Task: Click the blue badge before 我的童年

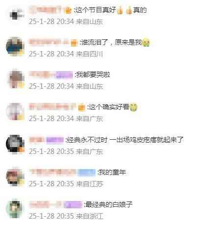Action: (x=87, y=173)
